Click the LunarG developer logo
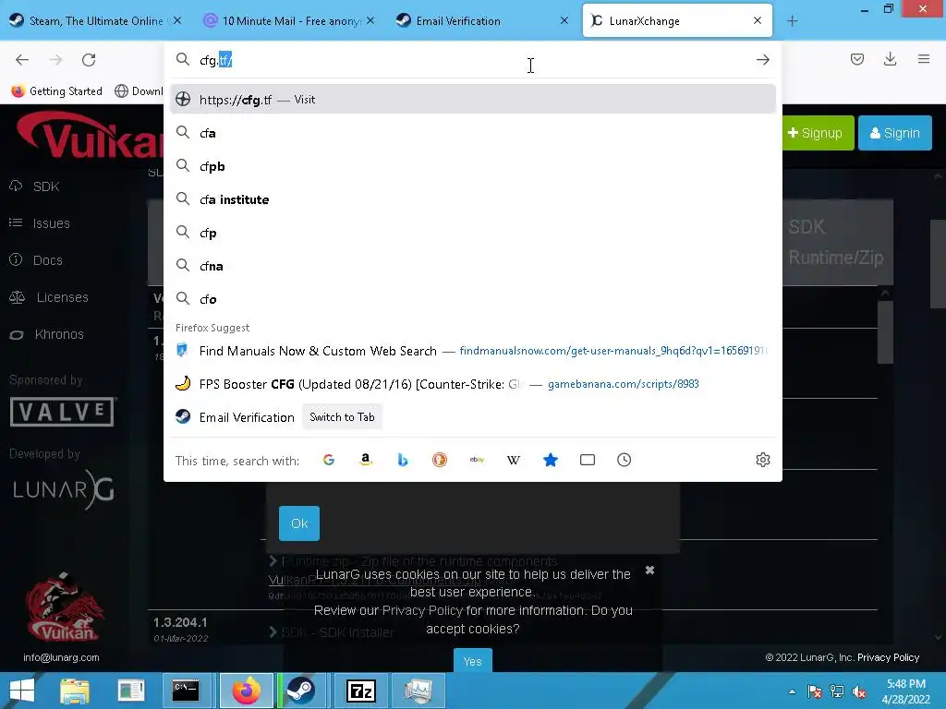This screenshot has height=709, width=946. 64,489
